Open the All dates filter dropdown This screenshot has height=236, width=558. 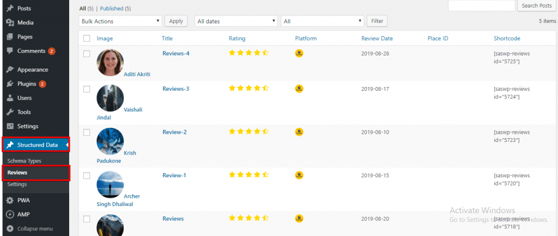[x=236, y=21]
